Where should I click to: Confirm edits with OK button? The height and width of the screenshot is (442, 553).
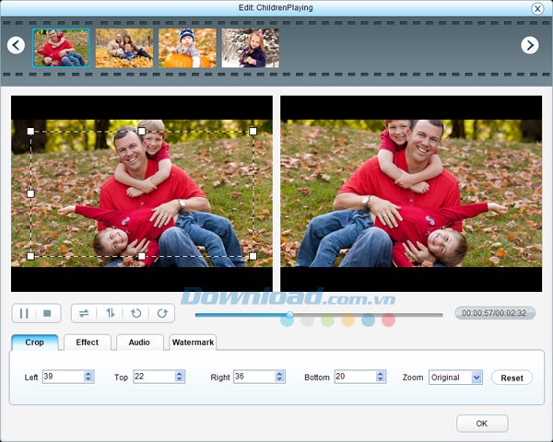[x=482, y=424]
